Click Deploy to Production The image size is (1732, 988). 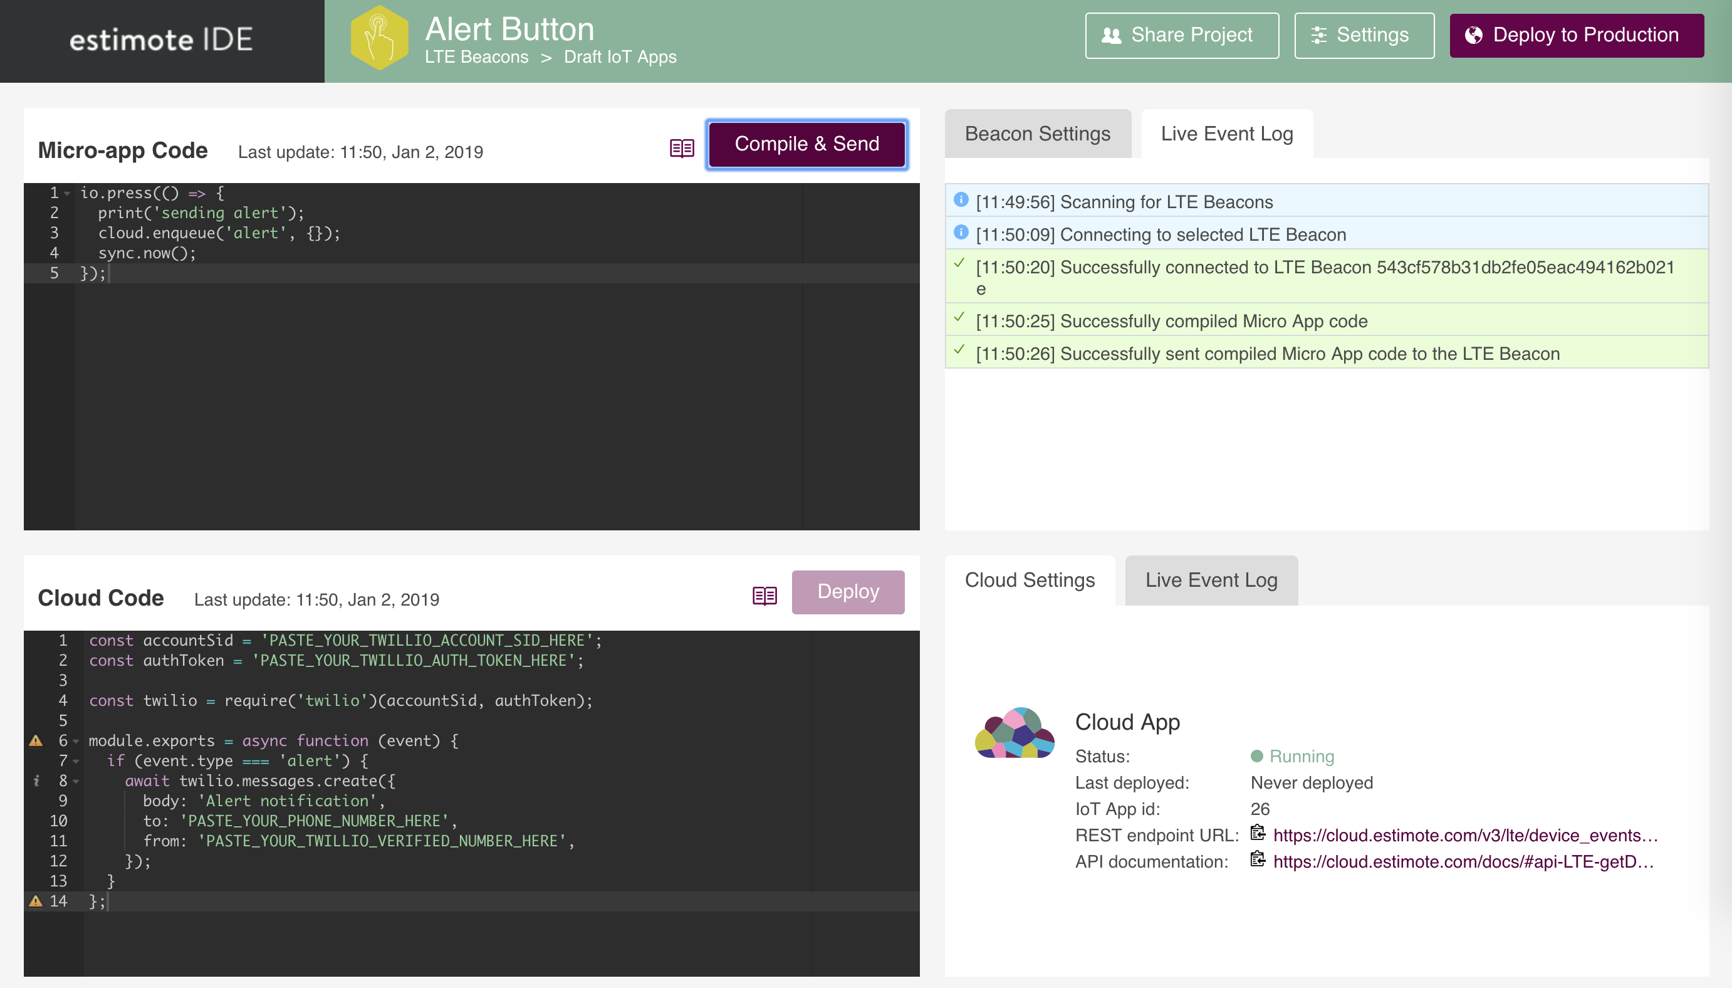pos(1576,35)
